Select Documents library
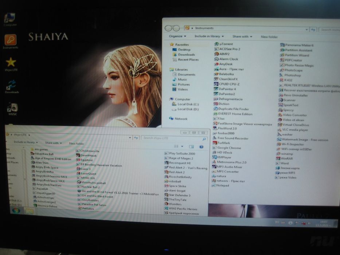340x255 pixels. pos(184,74)
